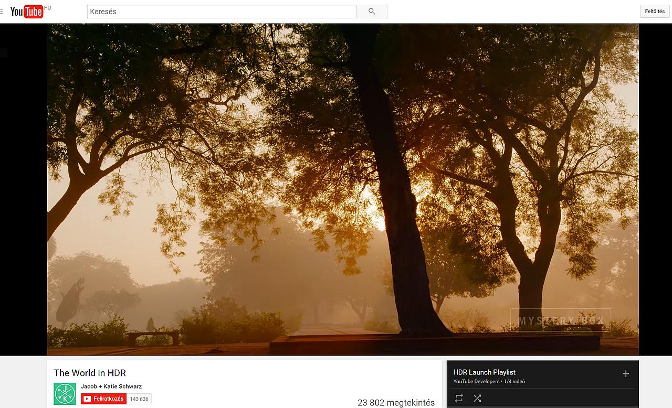Open Jacob + Katie Schwarz channel avatar

[x=65, y=394]
